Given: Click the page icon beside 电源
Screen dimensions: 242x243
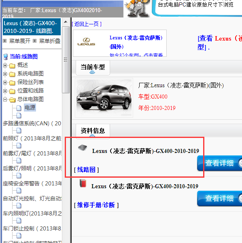Looking at the screenshot, I should (x=19, y=108).
